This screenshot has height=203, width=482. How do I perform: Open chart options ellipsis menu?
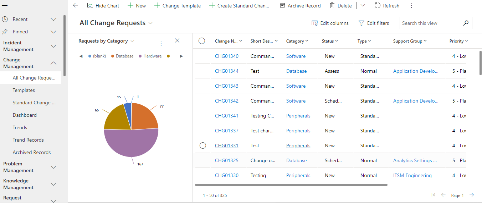click(x=161, y=44)
